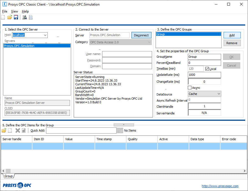The width and height of the screenshot is (248, 191).
Task: Save the configuration with the floppy disk icon
Action: (16, 17)
